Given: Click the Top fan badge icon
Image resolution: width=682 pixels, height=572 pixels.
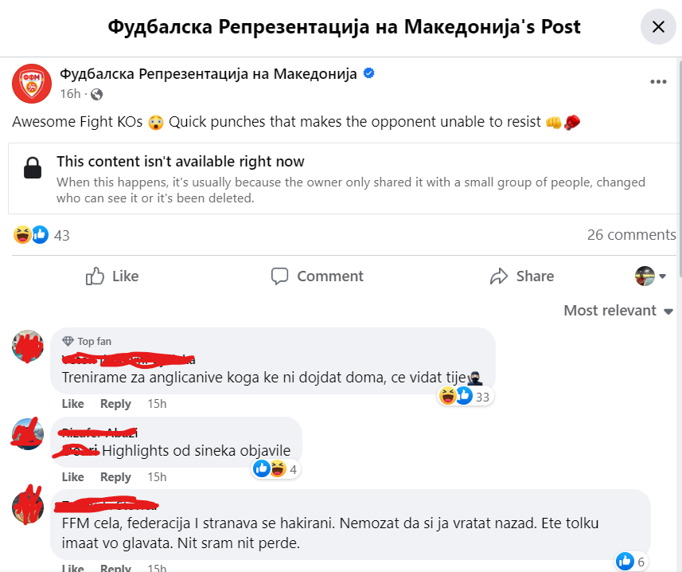Looking at the screenshot, I should [x=68, y=341].
